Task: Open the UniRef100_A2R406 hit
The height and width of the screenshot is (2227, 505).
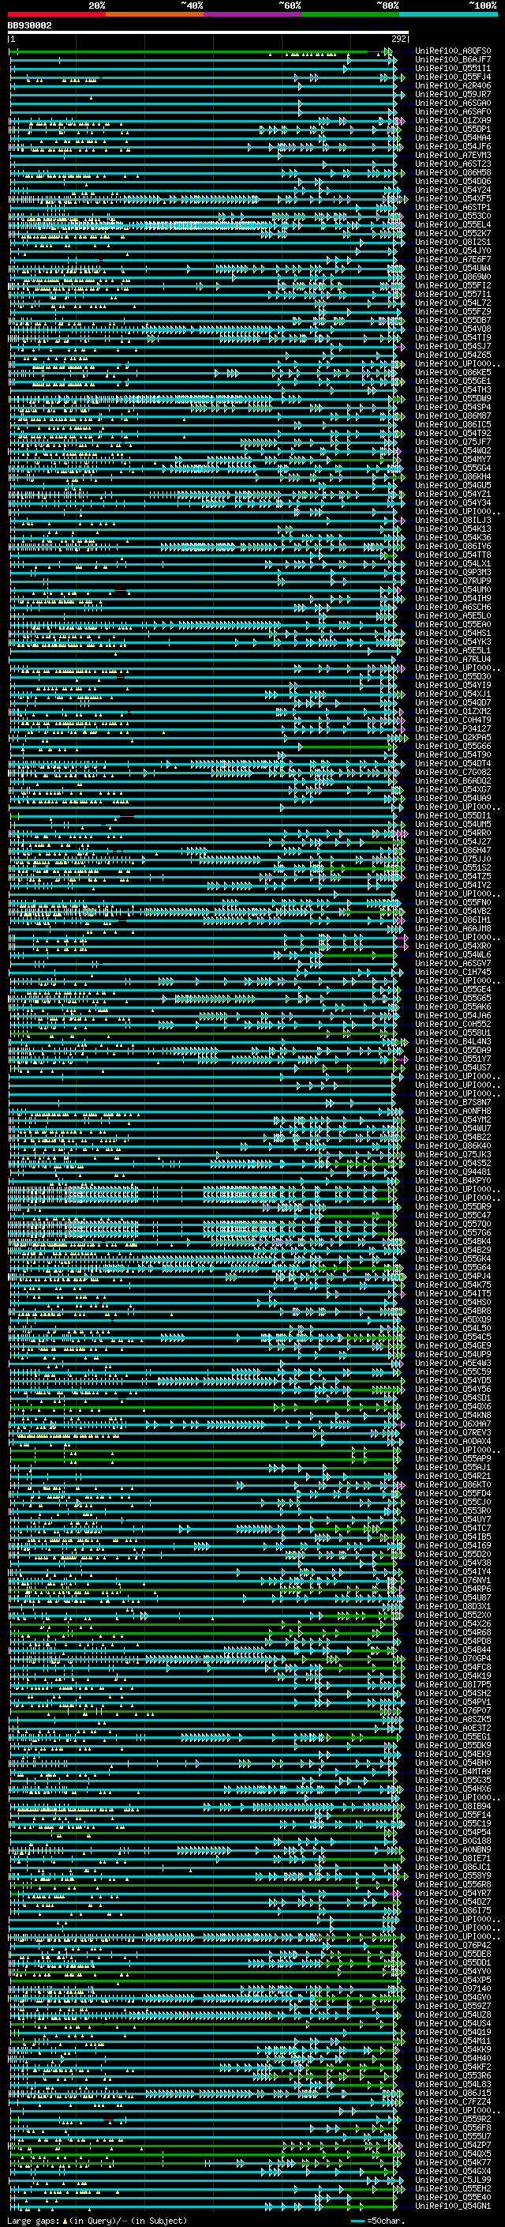Action: coord(453,85)
